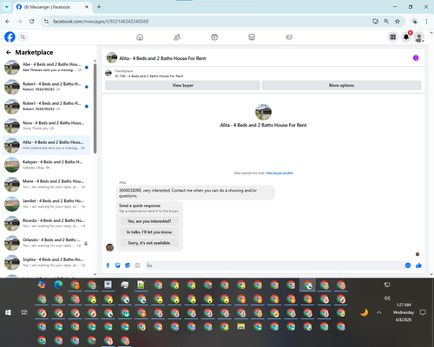Screen dimensions: 434x347
Task: Click back arrow next to Marketplace
Action: tap(9, 52)
